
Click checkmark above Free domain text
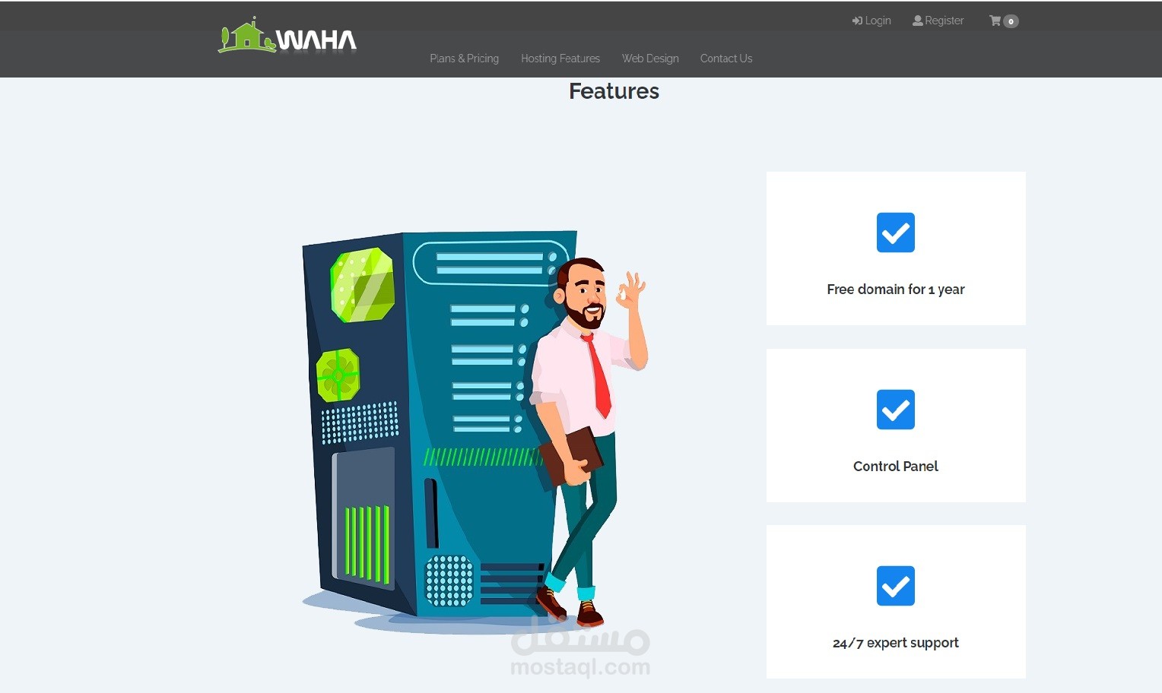pos(896,233)
